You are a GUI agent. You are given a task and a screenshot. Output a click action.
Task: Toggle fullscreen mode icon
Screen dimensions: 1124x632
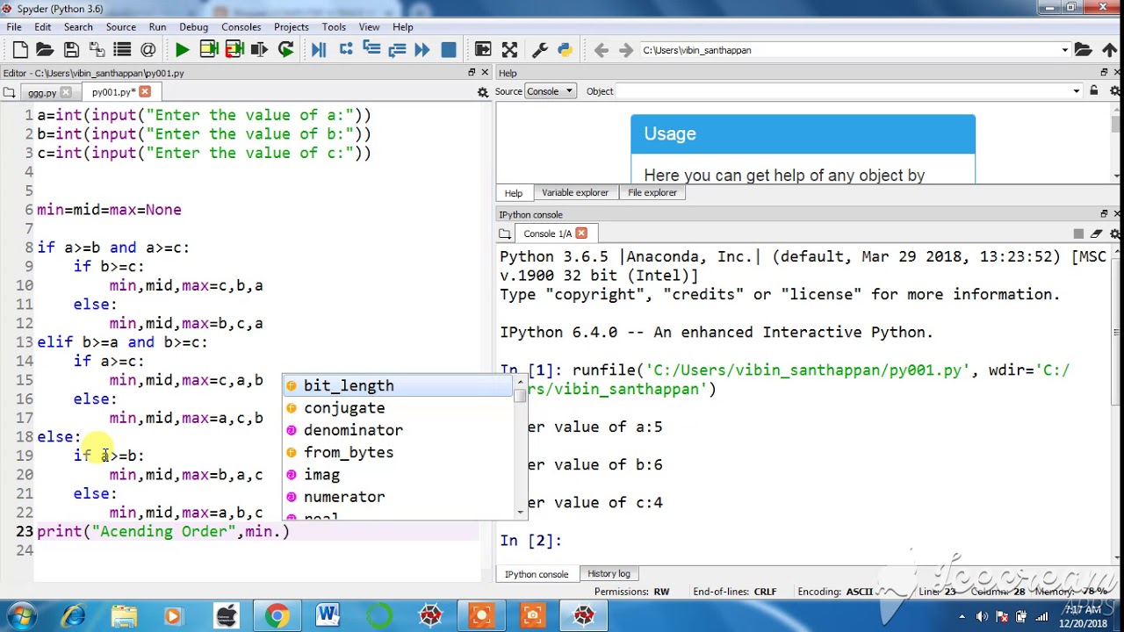pyautogui.click(x=509, y=50)
